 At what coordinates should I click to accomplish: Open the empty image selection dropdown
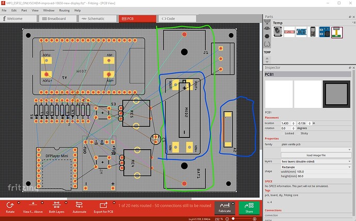pyautogui.click(x=316, y=150)
